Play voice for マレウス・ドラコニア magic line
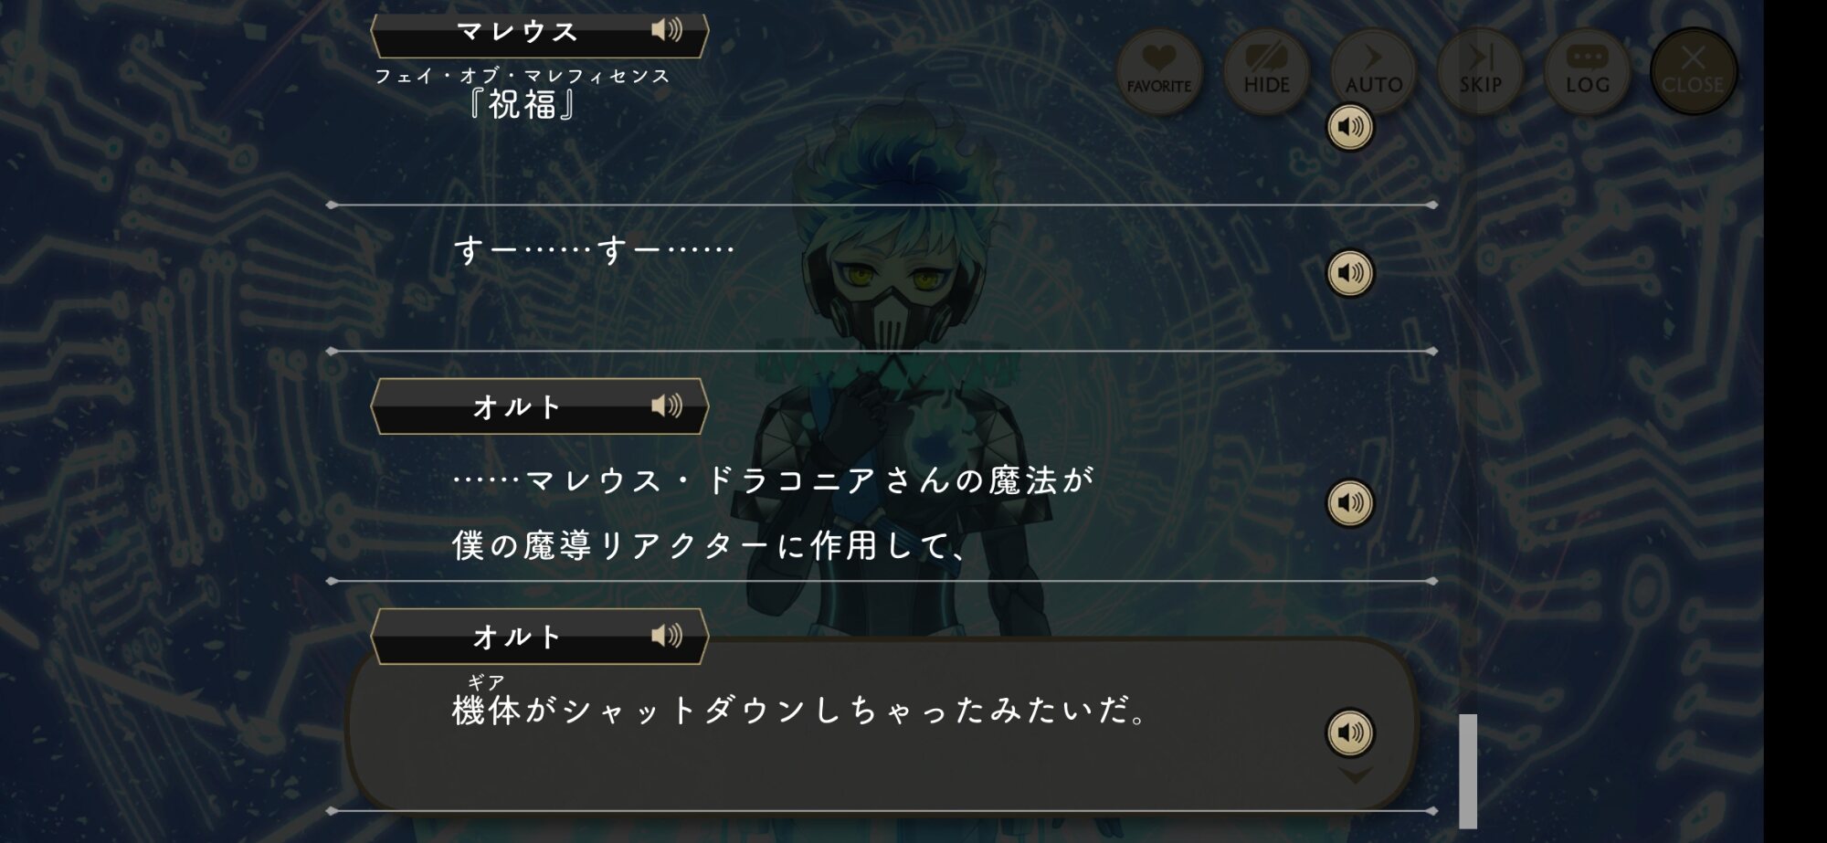1827x843 pixels. point(1350,502)
